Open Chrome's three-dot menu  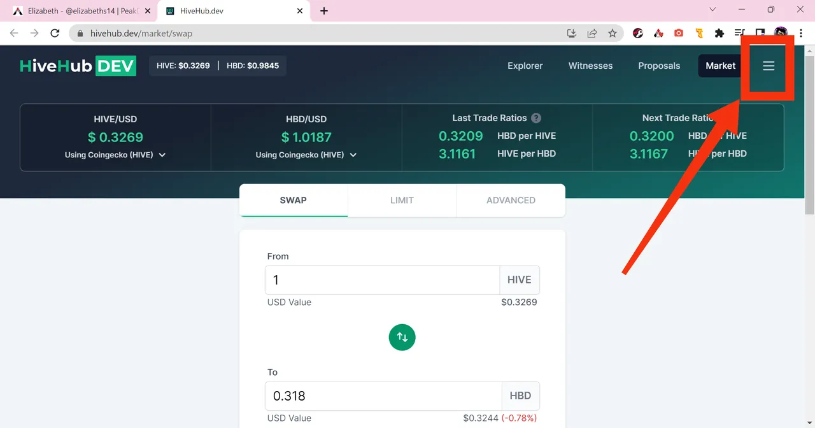tap(800, 33)
